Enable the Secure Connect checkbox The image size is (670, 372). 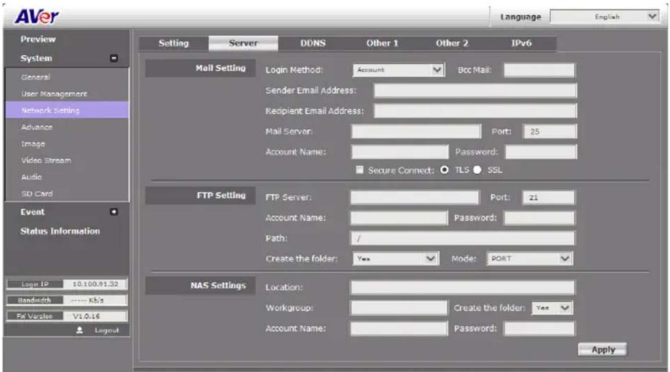tap(361, 170)
